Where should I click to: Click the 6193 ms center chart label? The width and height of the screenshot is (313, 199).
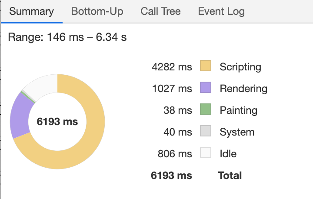57,122
